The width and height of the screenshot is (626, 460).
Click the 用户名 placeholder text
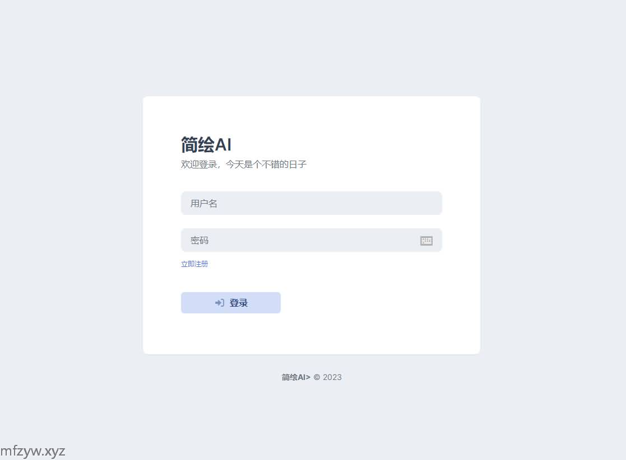click(x=204, y=204)
